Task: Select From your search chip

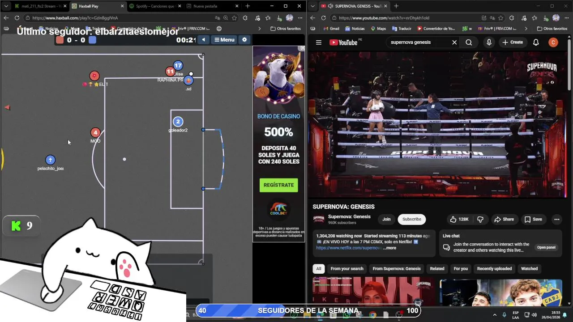Action: click(347, 269)
